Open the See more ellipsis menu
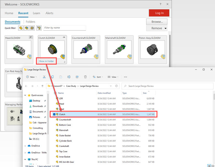The width and height of the screenshot is (215, 167). 125,77
